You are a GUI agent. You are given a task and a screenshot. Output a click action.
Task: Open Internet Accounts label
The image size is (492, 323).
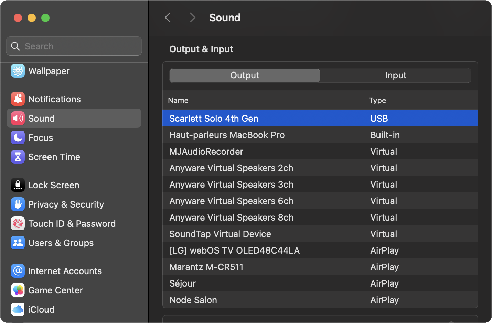click(x=65, y=271)
